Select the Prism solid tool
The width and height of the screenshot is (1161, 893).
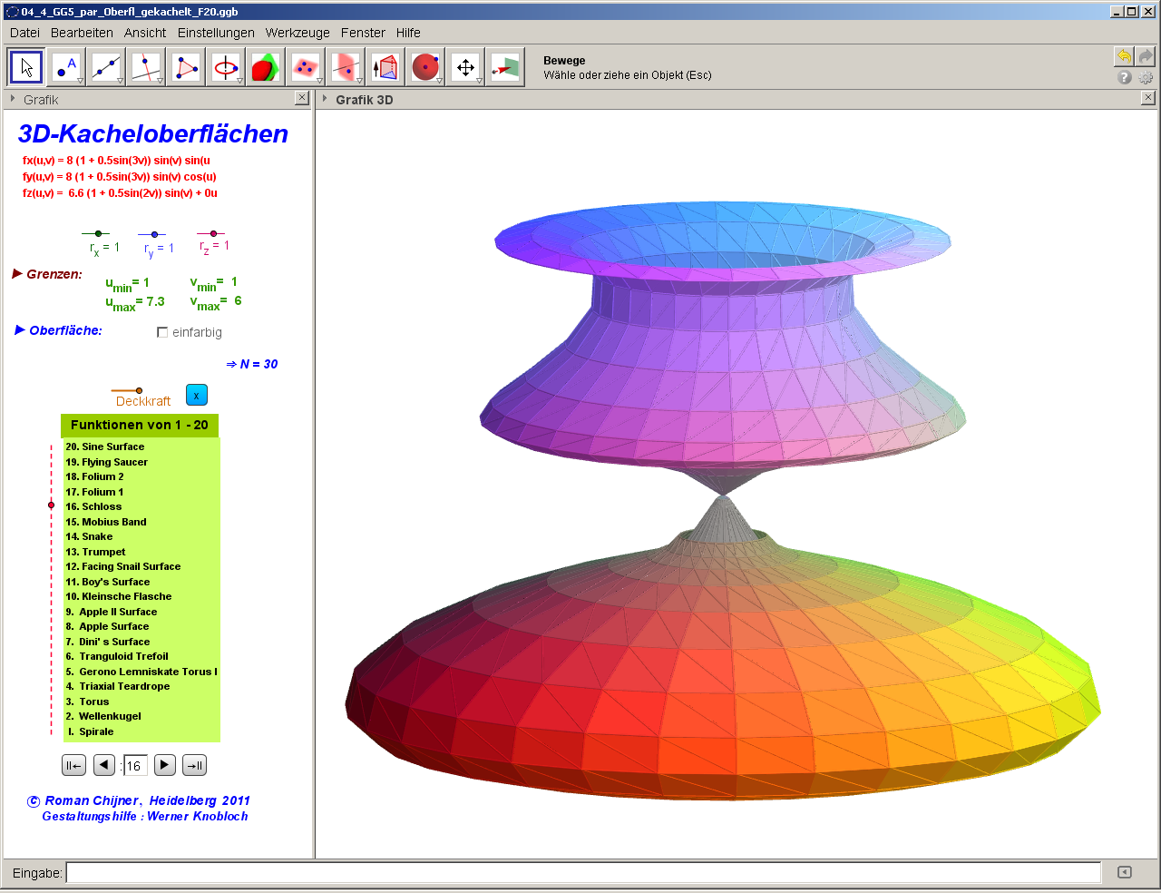click(385, 67)
